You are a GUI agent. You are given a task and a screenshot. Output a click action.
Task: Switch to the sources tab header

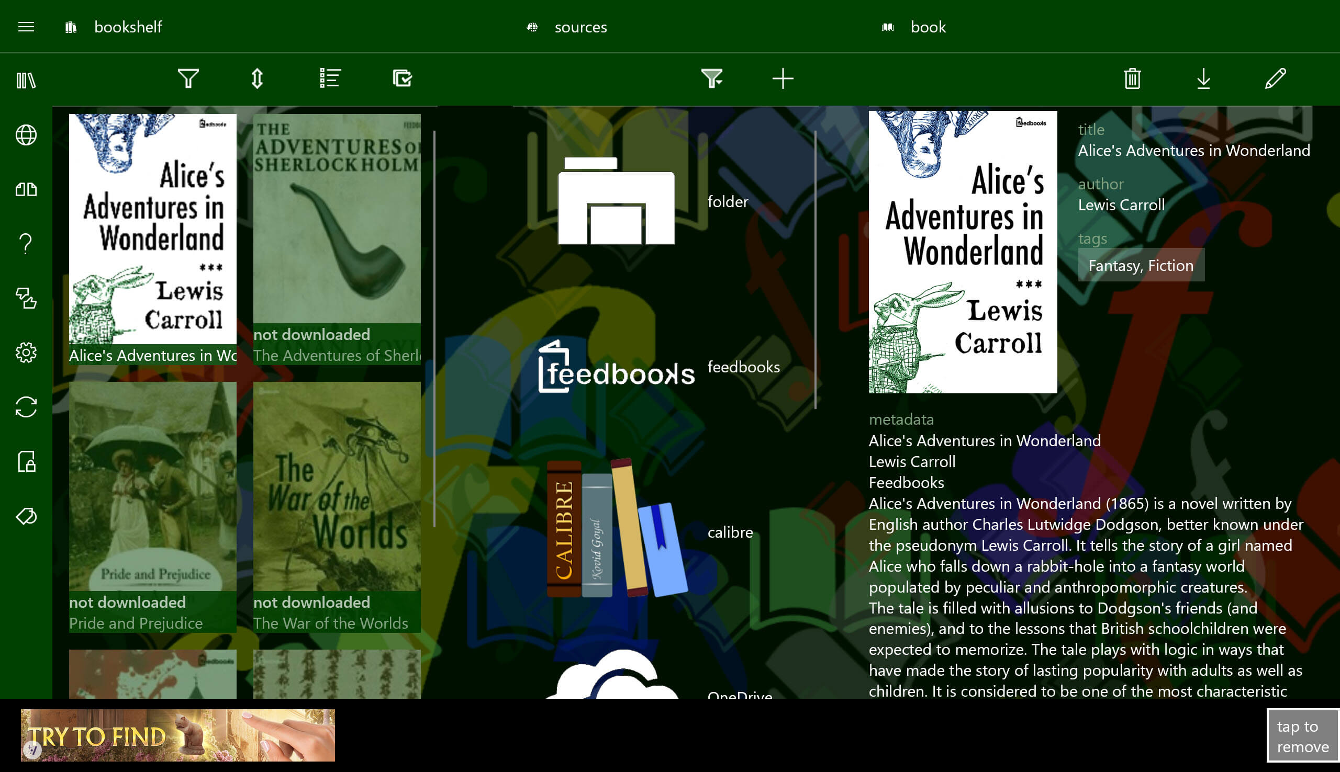pos(580,27)
